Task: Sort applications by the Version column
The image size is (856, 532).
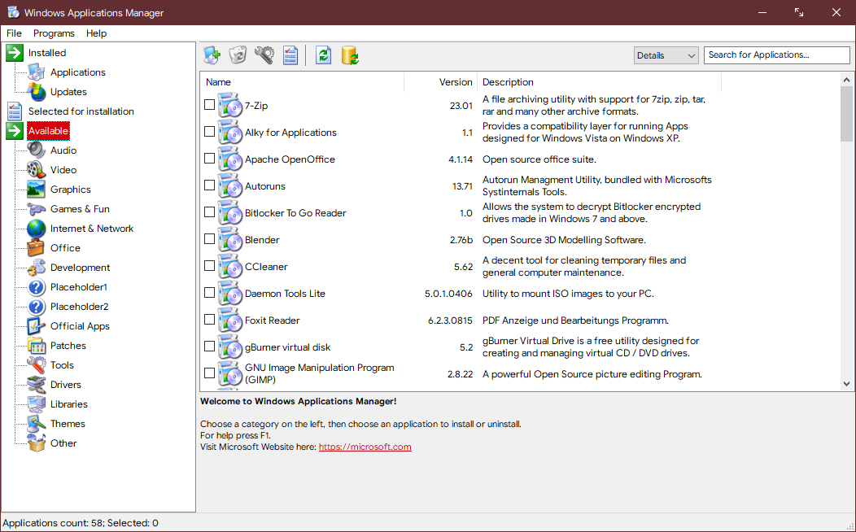Action: [455, 82]
